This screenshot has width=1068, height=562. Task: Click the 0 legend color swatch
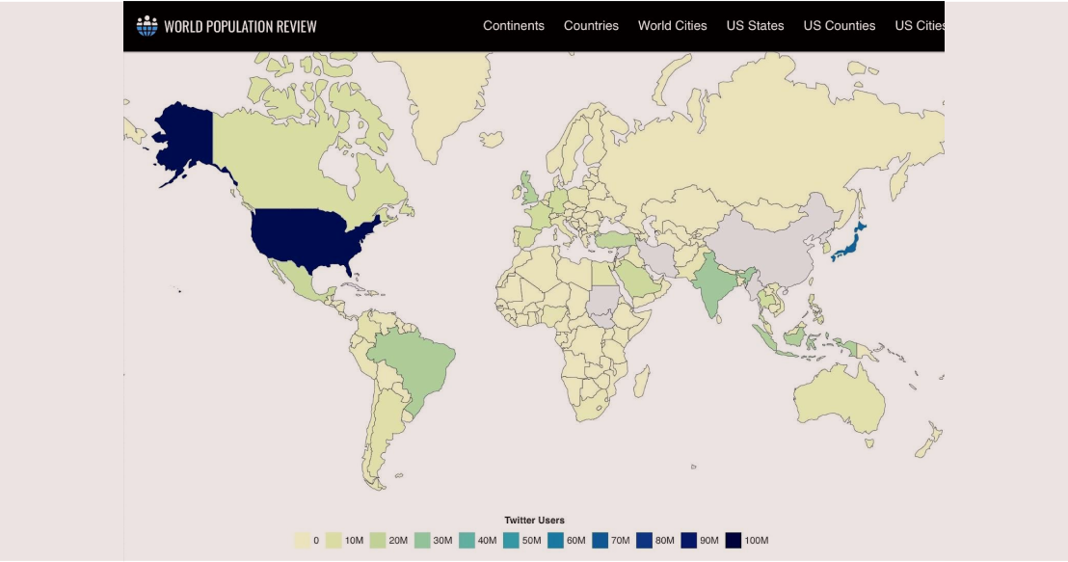click(303, 541)
